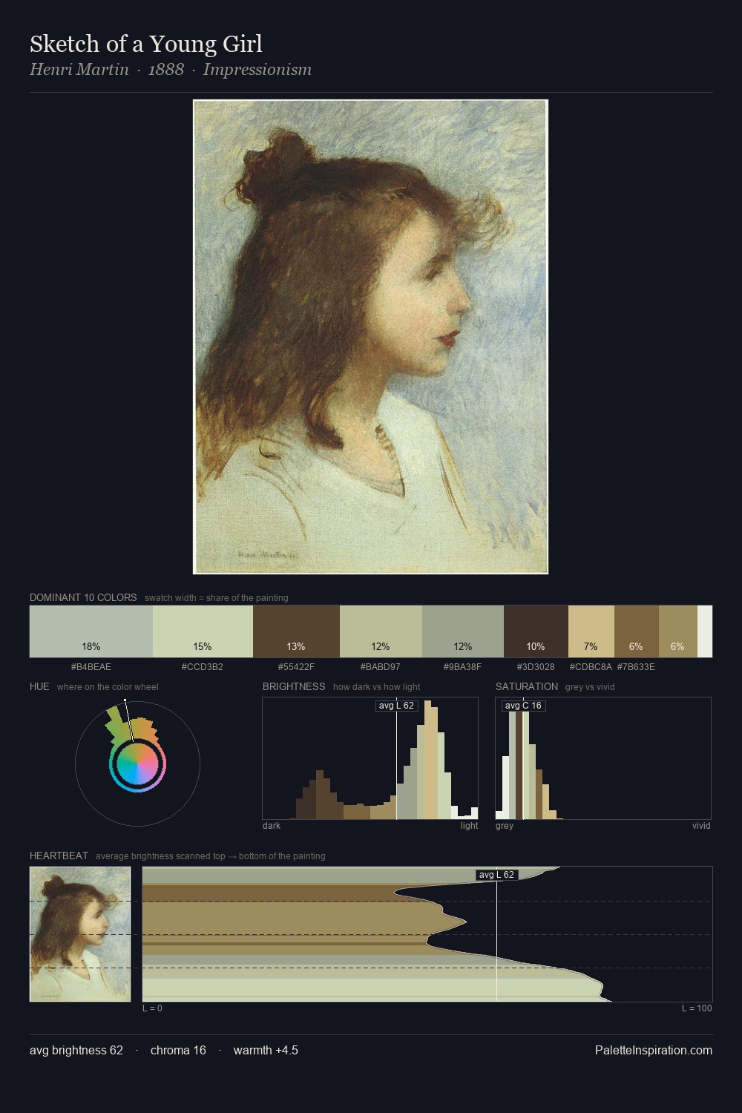Select the #CCD3B2 15% color swatch

(203, 631)
